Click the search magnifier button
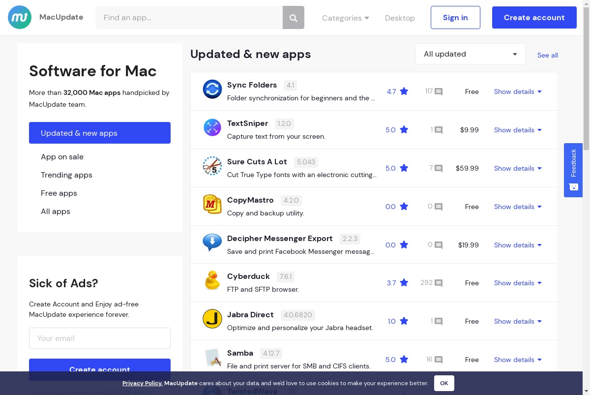This screenshot has width=590, height=395. coord(294,18)
